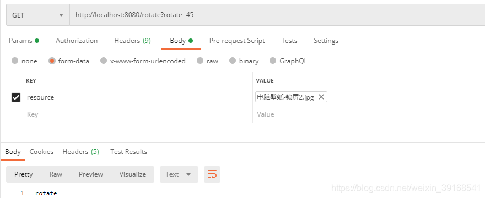Toggle the wrap lines icon
The image size is (485, 198).
coord(212,174)
